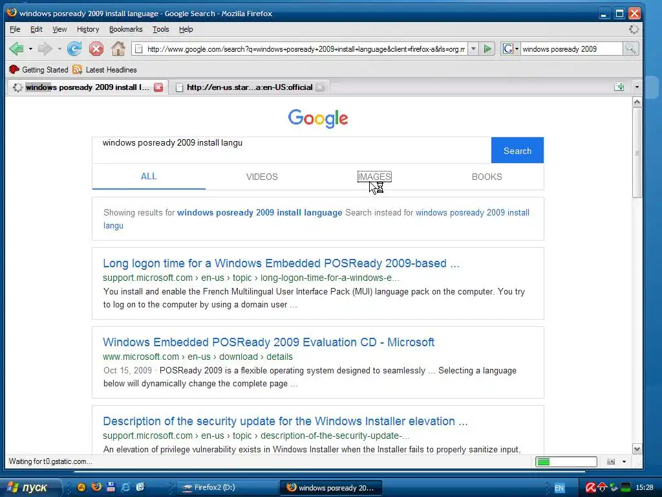
Task: Go to the Home page icon
Action: click(x=118, y=49)
